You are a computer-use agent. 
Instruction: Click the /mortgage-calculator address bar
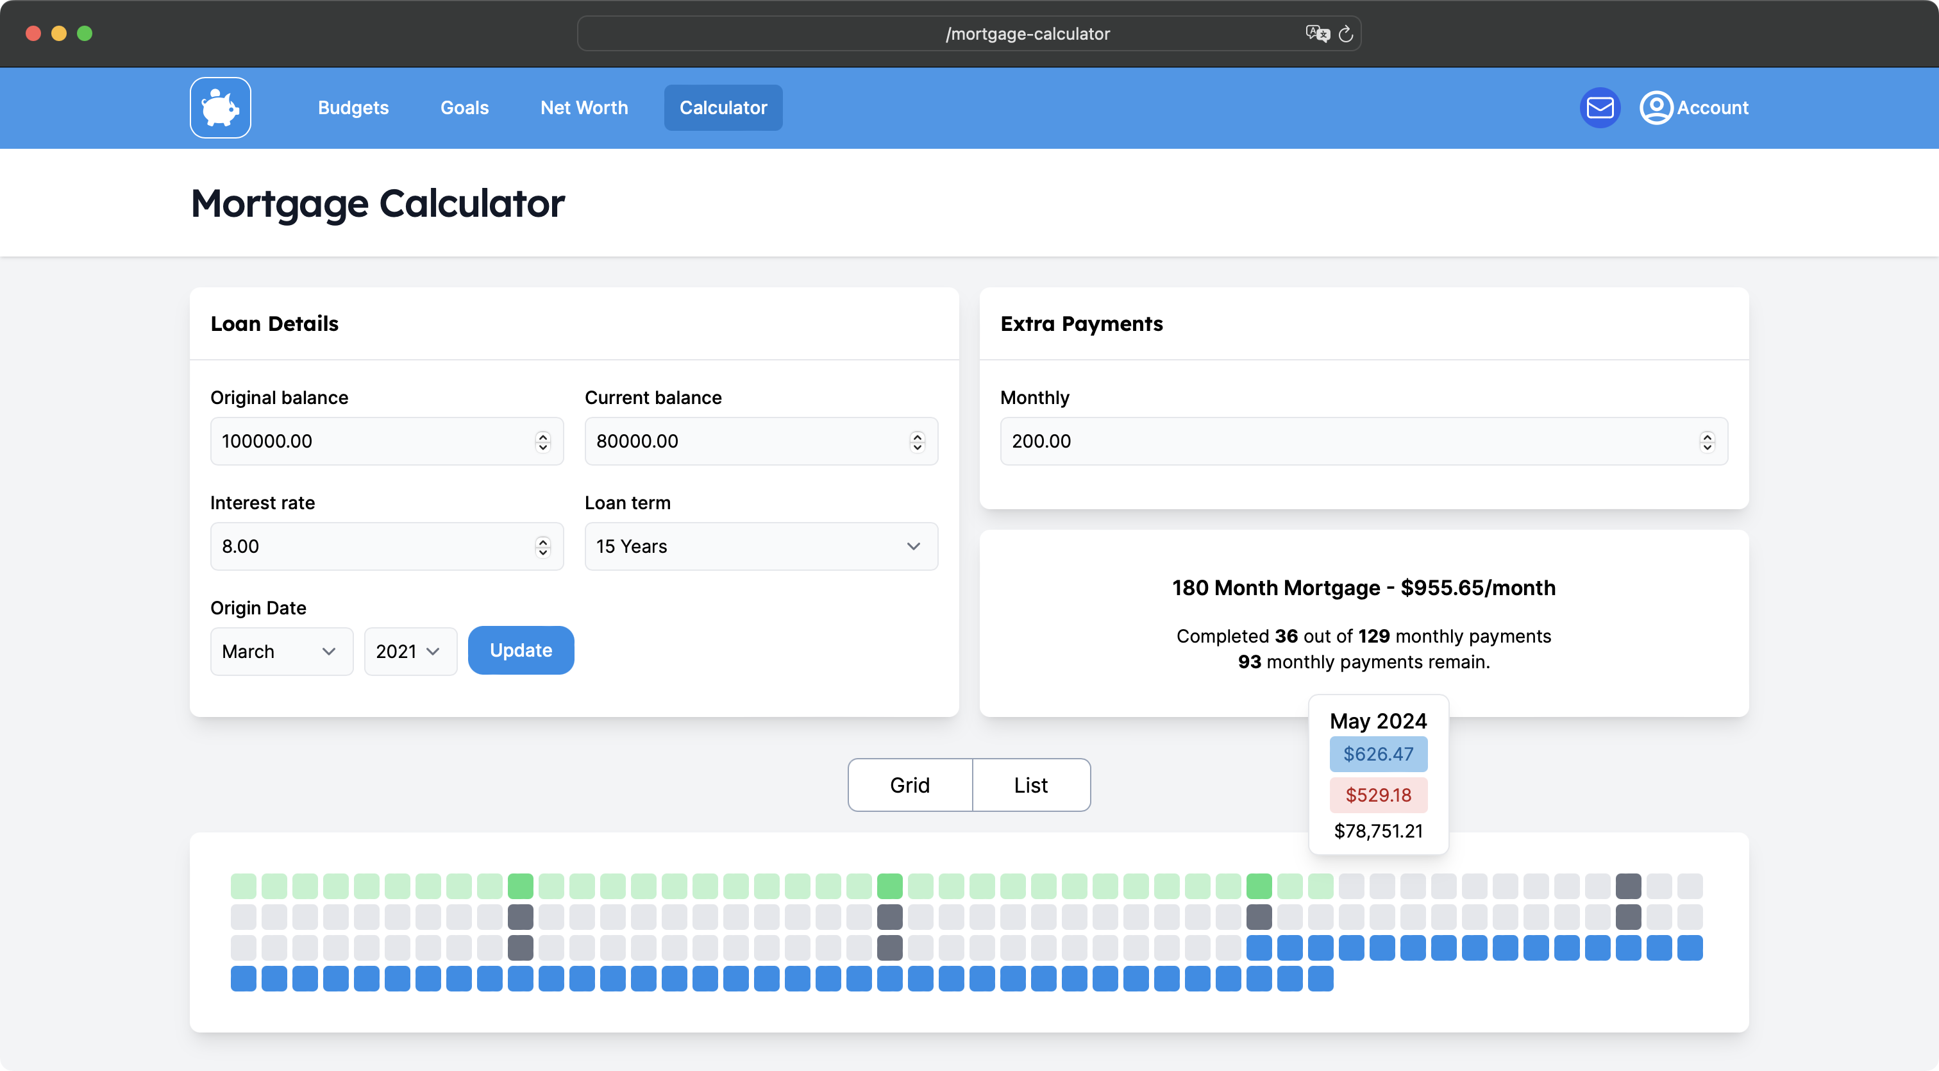[x=1027, y=34]
